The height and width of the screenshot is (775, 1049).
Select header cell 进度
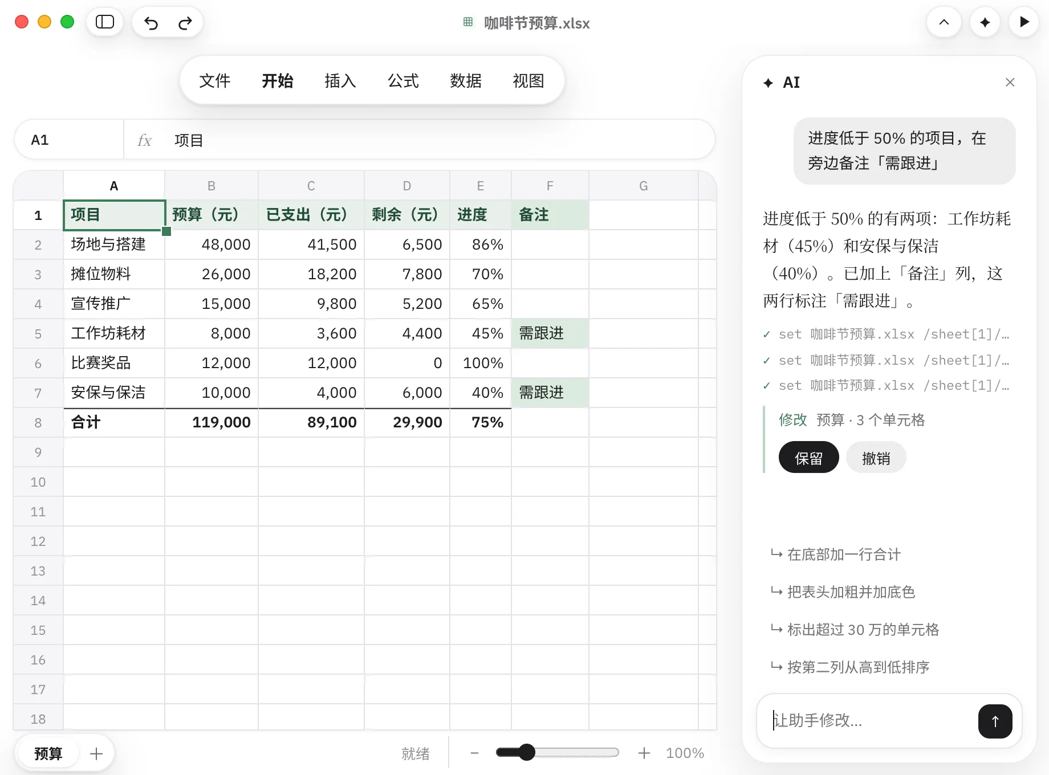pyautogui.click(x=481, y=215)
